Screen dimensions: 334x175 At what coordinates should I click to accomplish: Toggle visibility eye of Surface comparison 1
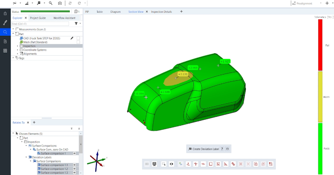(x=75, y=153)
